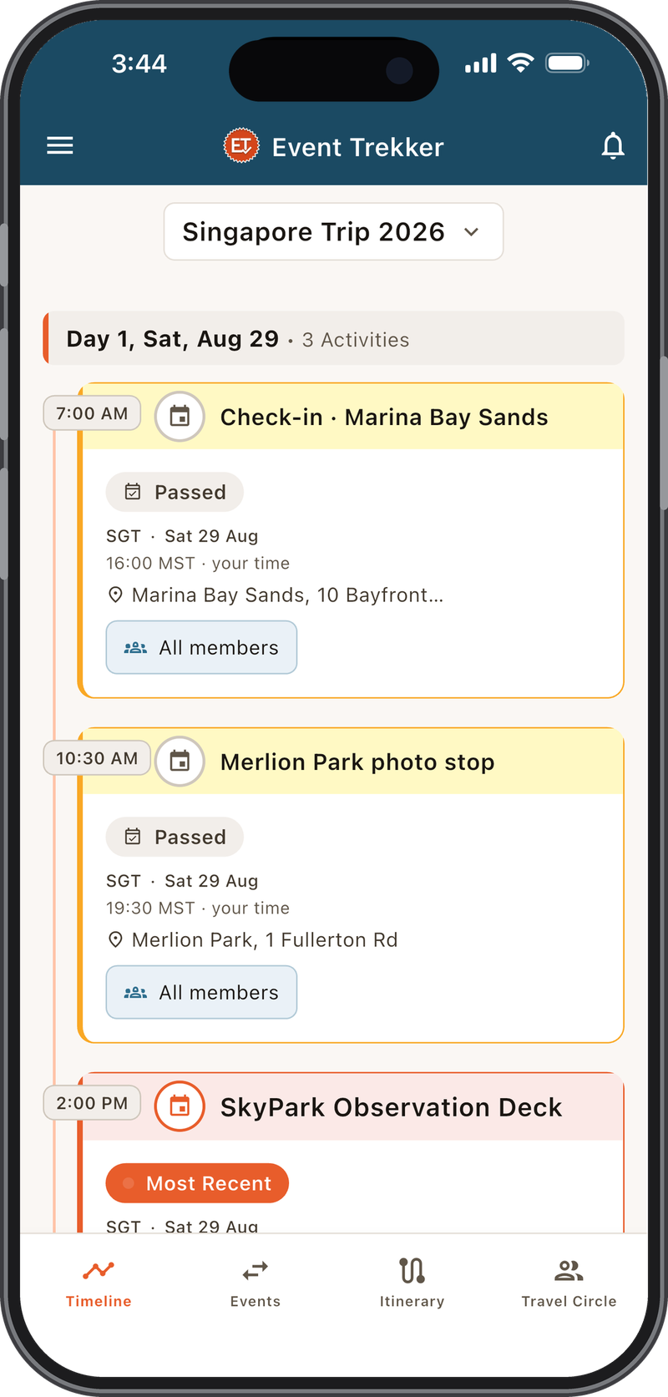Open the Singapore Trip 2026 trip selector

click(333, 231)
